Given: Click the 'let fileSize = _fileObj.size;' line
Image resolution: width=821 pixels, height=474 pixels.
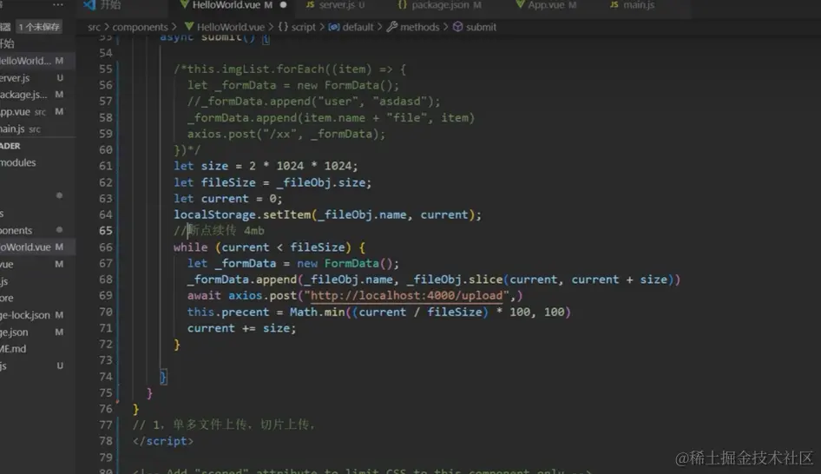Looking at the screenshot, I should pyautogui.click(x=273, y=183).
